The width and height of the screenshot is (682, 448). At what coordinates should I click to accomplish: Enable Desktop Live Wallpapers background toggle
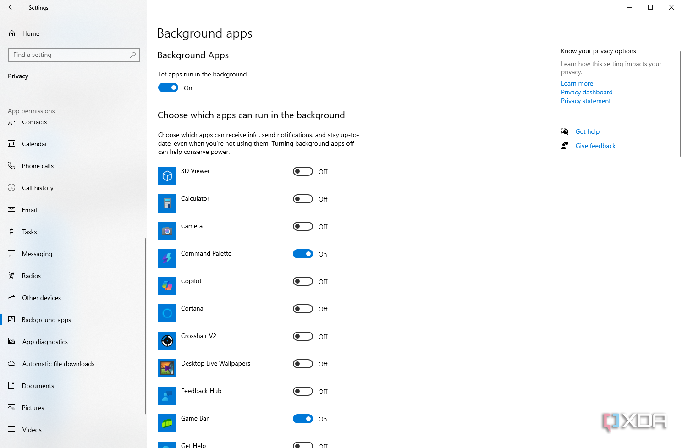pyautogui.click(x=303, y=364)
